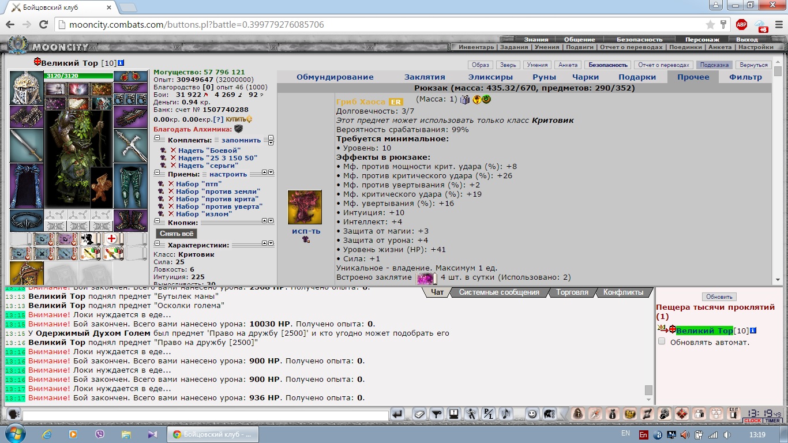Click the boots equipment slot

pos(130,220)
